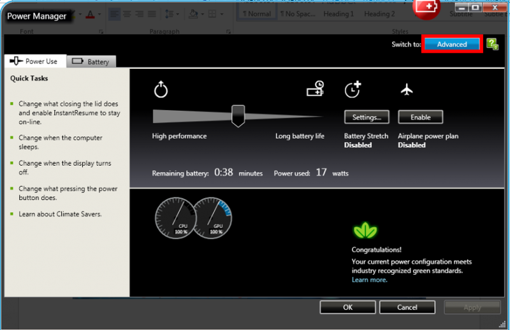Click align right icon in Word ribbon
The height and width of the screenshot is (330, 510).
click(x=139, y=13)
